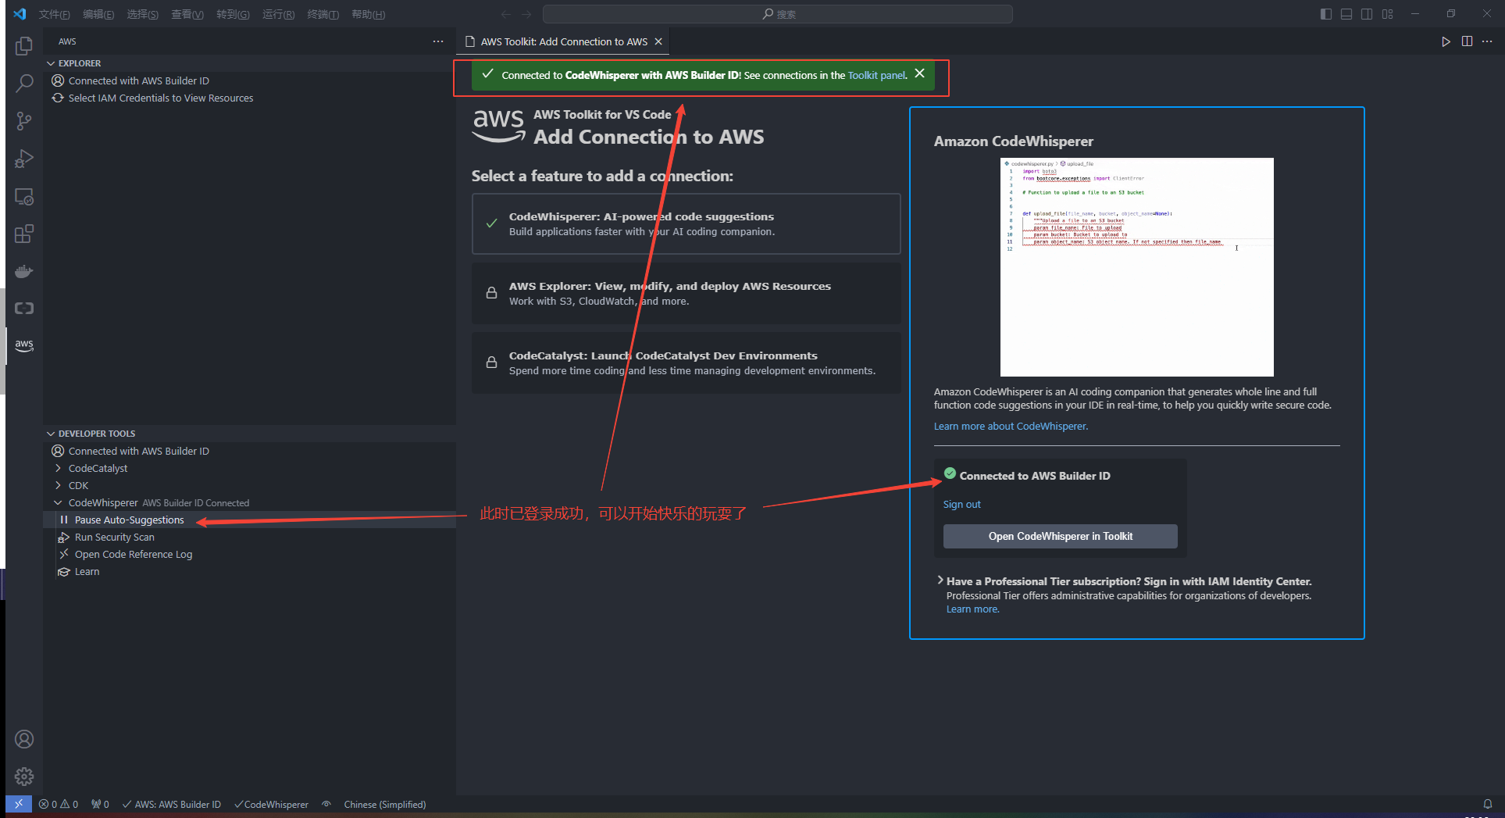Open Source Control view icon

(x=24, y=121)
